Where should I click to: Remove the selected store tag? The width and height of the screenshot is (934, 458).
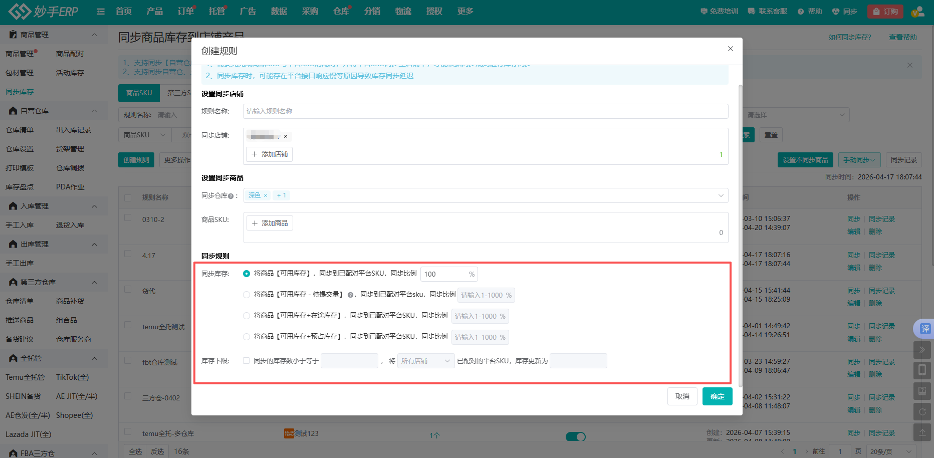coord(286,136)
